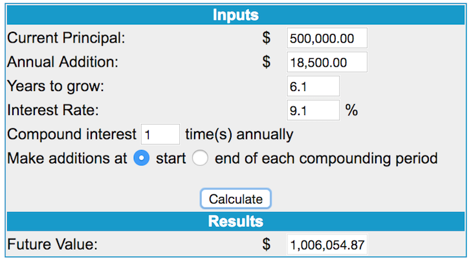The width and height of the screenshot is (471, 261).
Task: Click the Current Principal input field
Action: 327,38
